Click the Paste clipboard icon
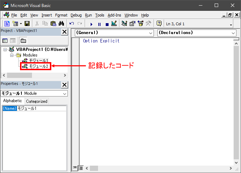Image resolution: width=241 pixels, height=173 pixels. [x=53, y=24]
